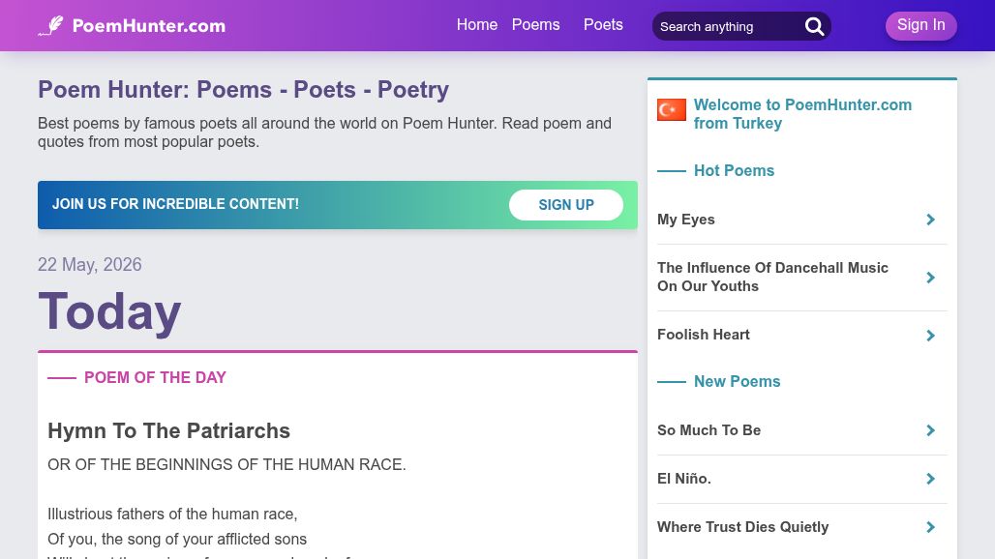Open the So Much To Be poem

[709, 430]
